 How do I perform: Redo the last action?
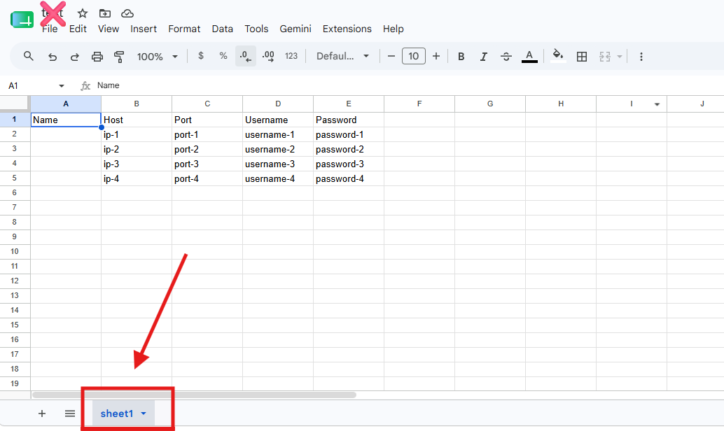[74, 57]
